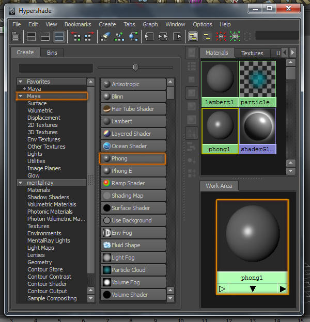
Task: Open the Options menu
Action: [203, 24]
